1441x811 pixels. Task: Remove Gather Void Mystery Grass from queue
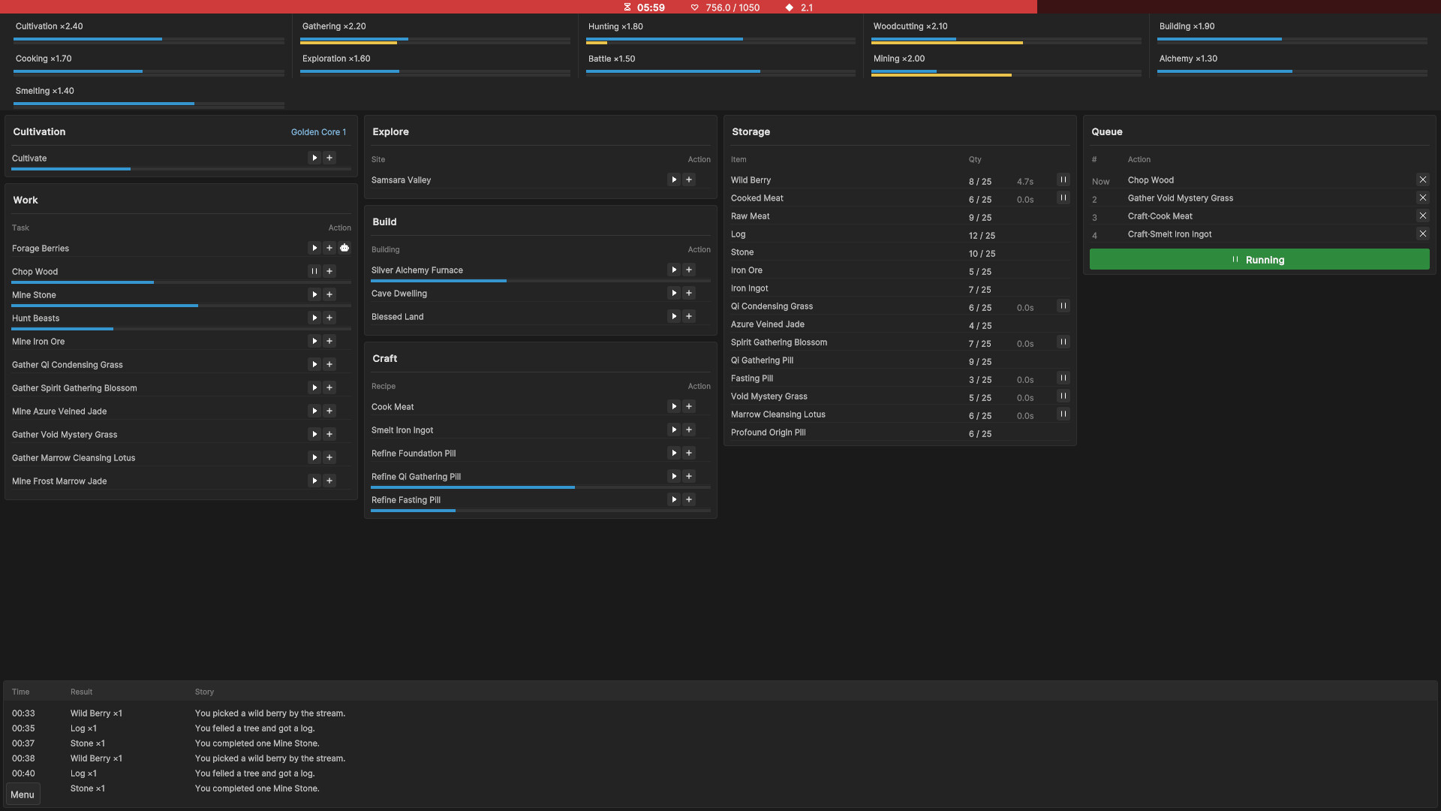pos(1423,197)
